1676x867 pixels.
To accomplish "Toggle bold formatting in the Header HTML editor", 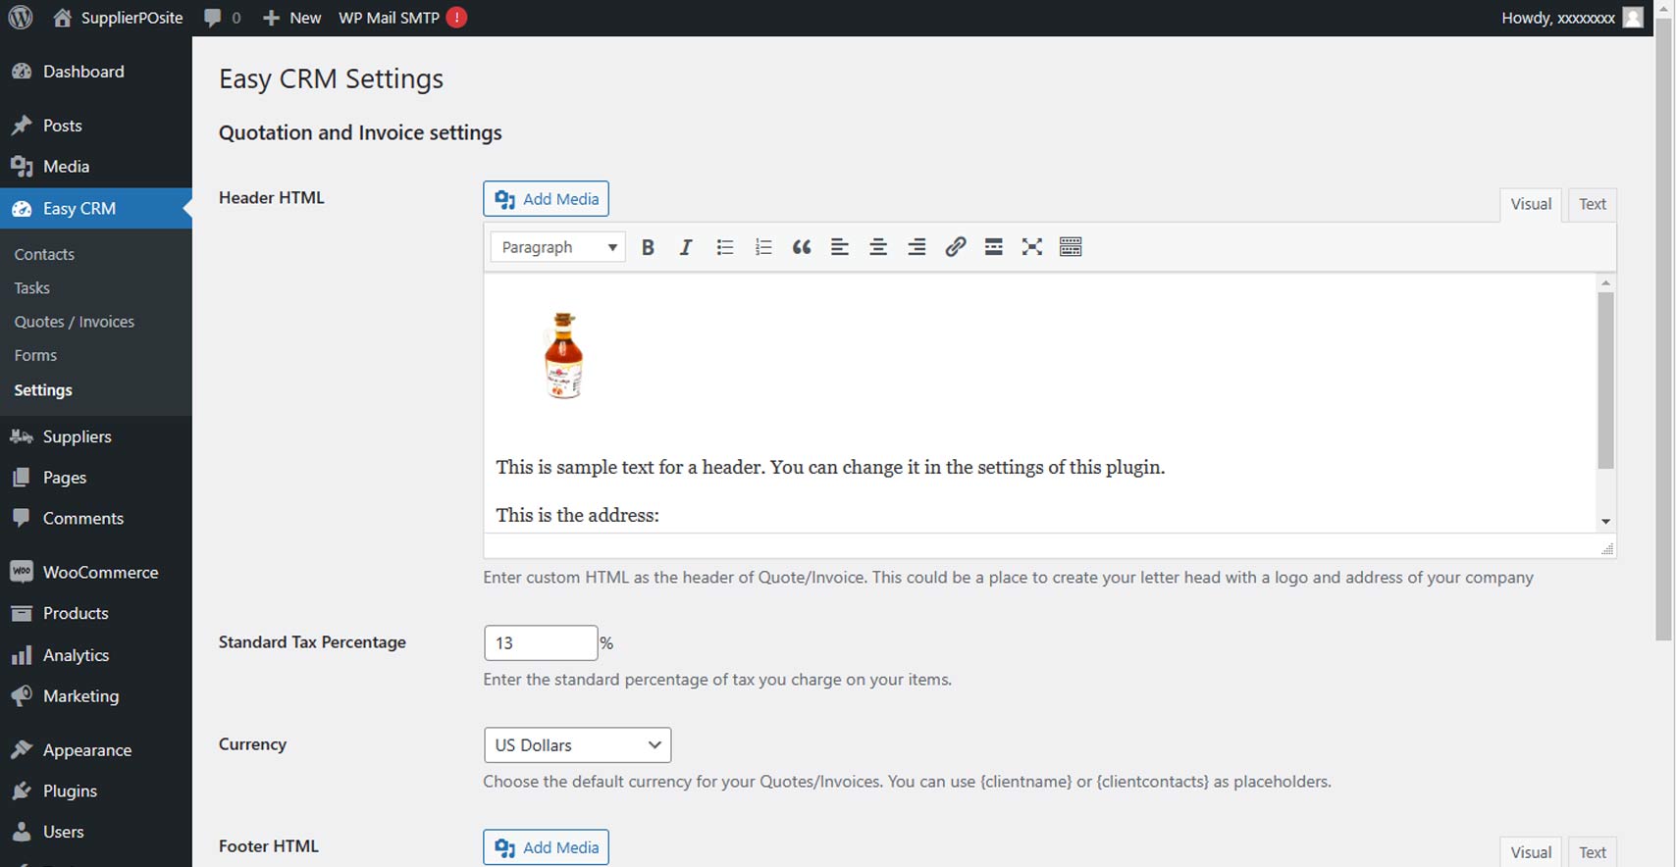I will pos(648,247).
